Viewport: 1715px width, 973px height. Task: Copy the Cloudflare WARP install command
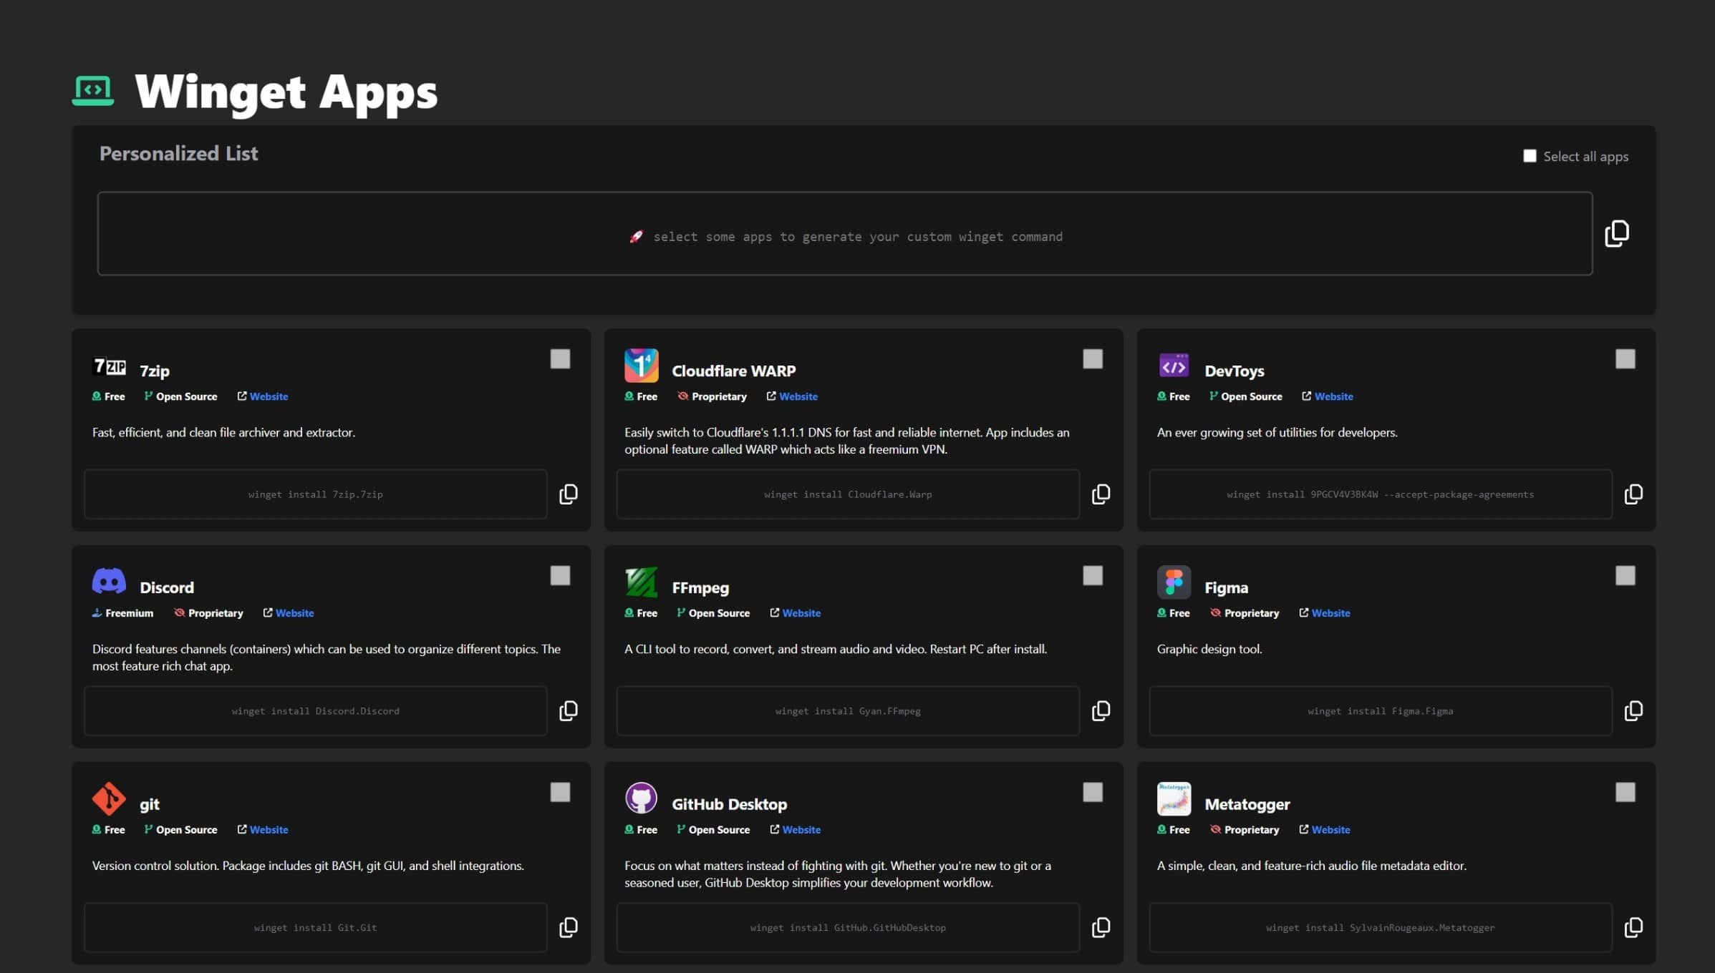coord(1101,494)
